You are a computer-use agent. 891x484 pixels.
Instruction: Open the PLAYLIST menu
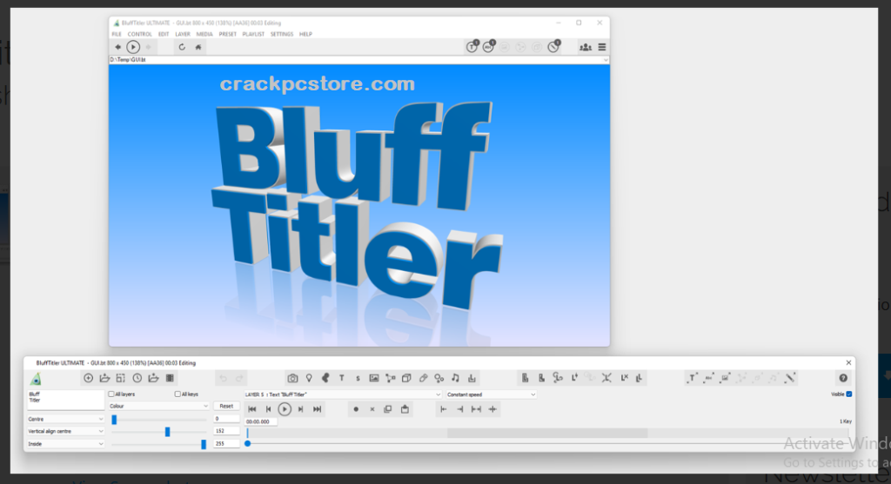pos(253,34)
